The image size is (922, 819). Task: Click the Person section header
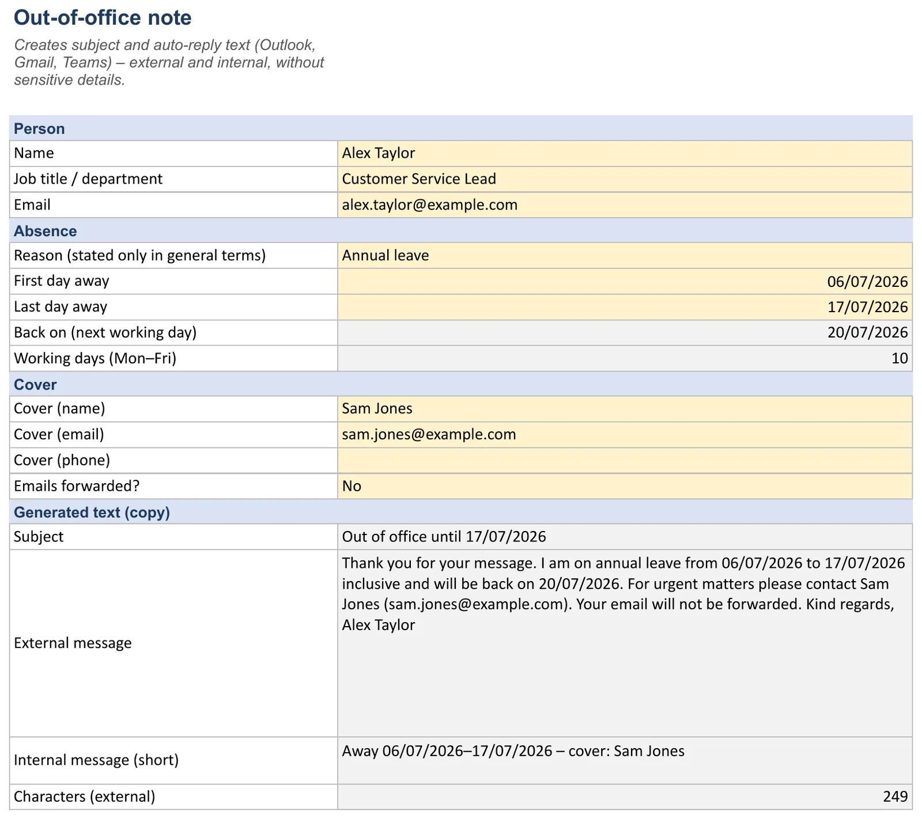(461, 128)
